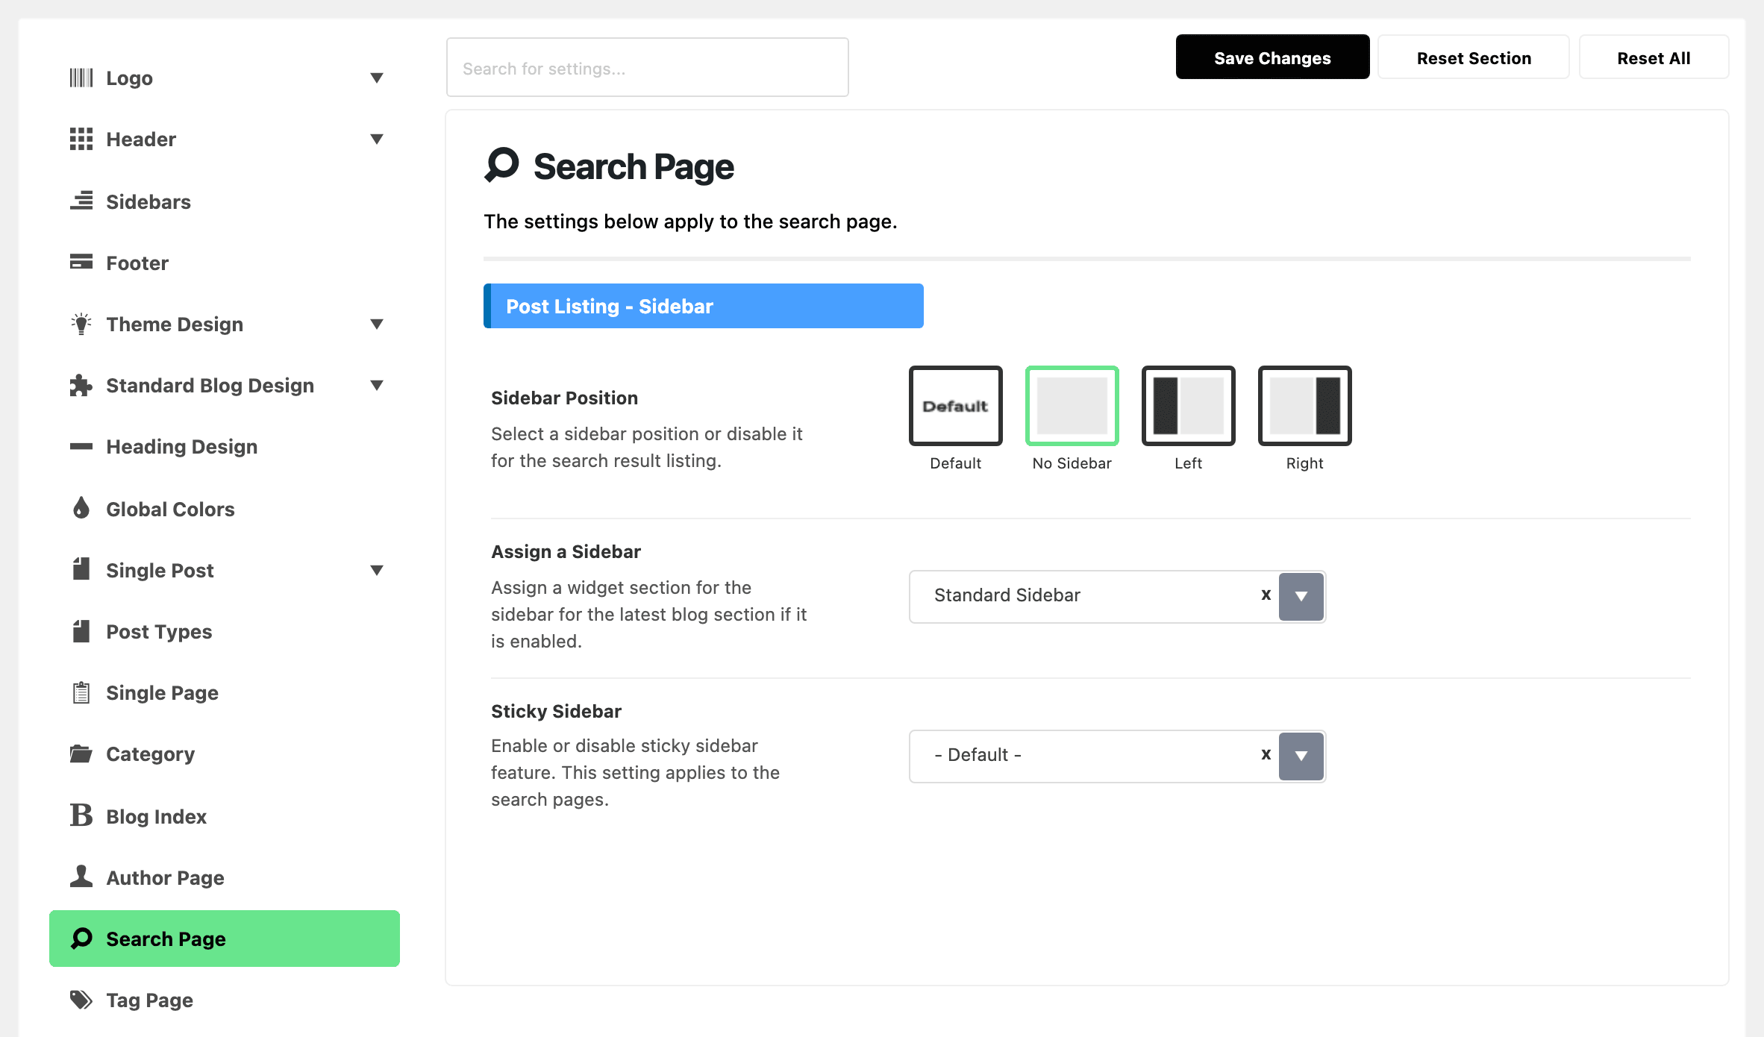Click the Header grid icon

[81, 139]
